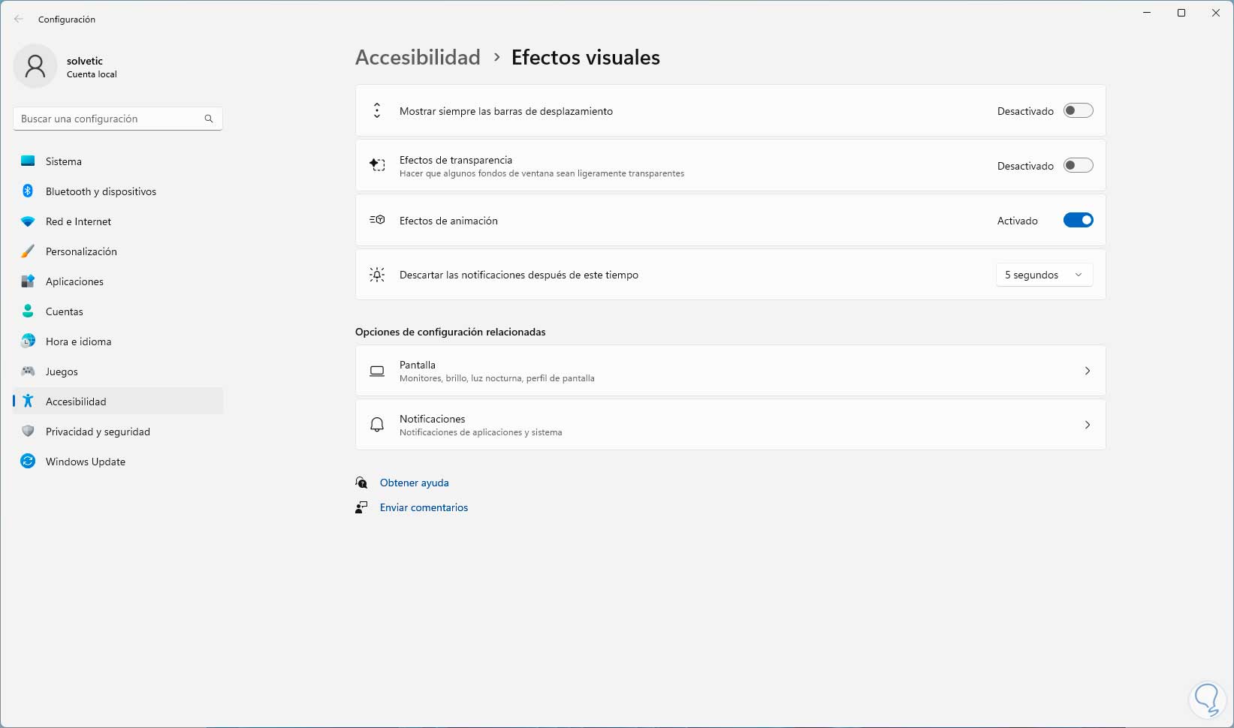Viewport: 1234px width, 728px height.
Task: Open the Pantalla related settings chevron
Action: click(1087, 371)
